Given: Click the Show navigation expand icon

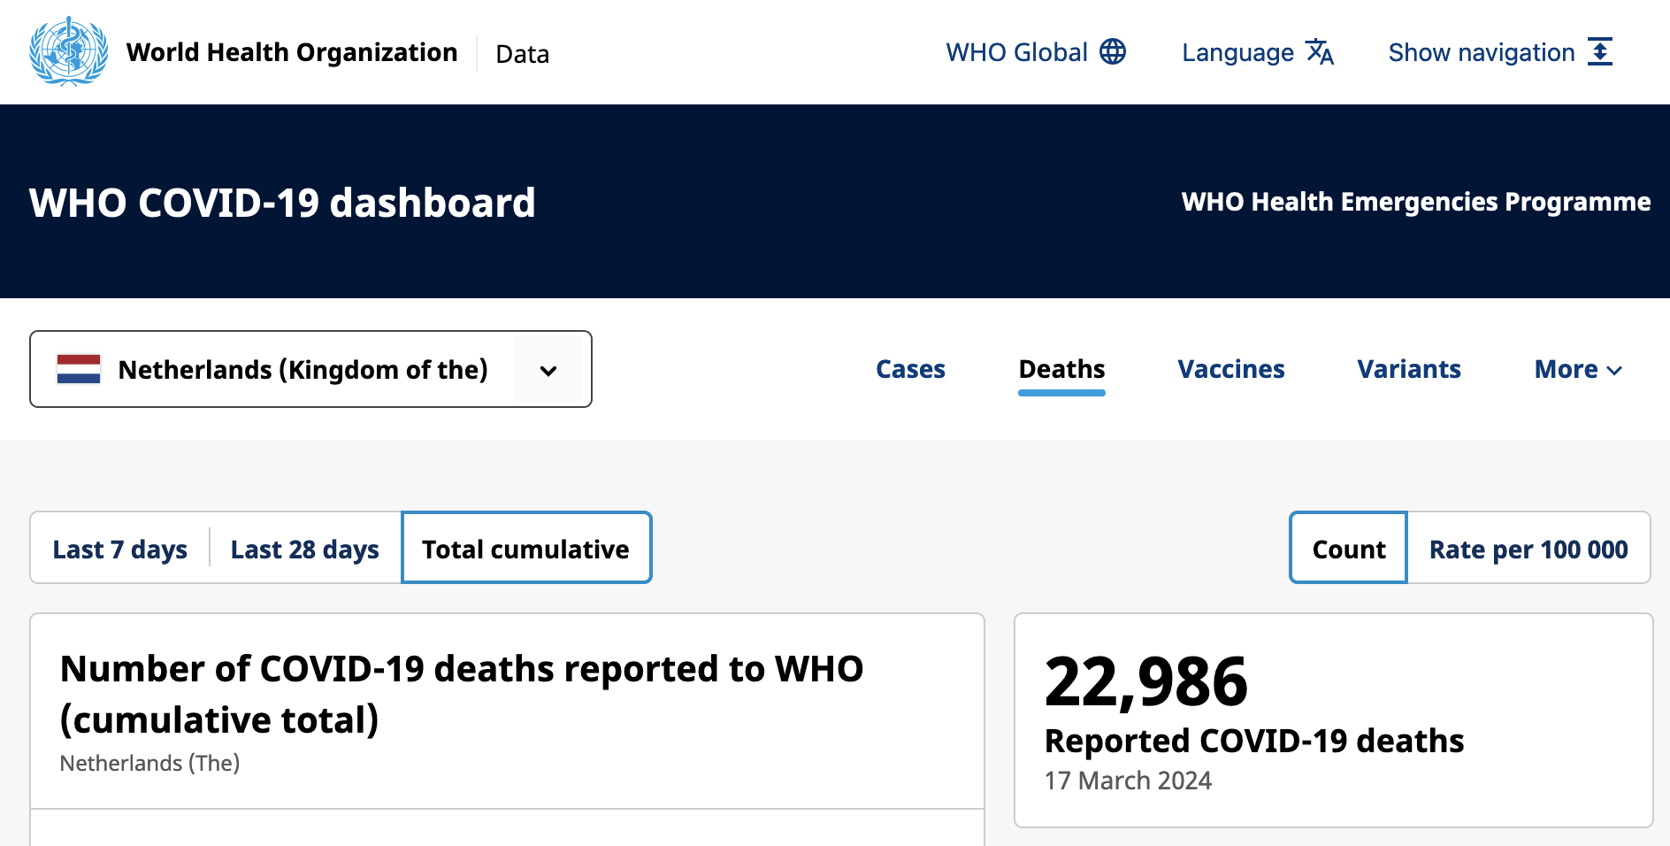Looking at the screenshot, I should pos(1600,52).
